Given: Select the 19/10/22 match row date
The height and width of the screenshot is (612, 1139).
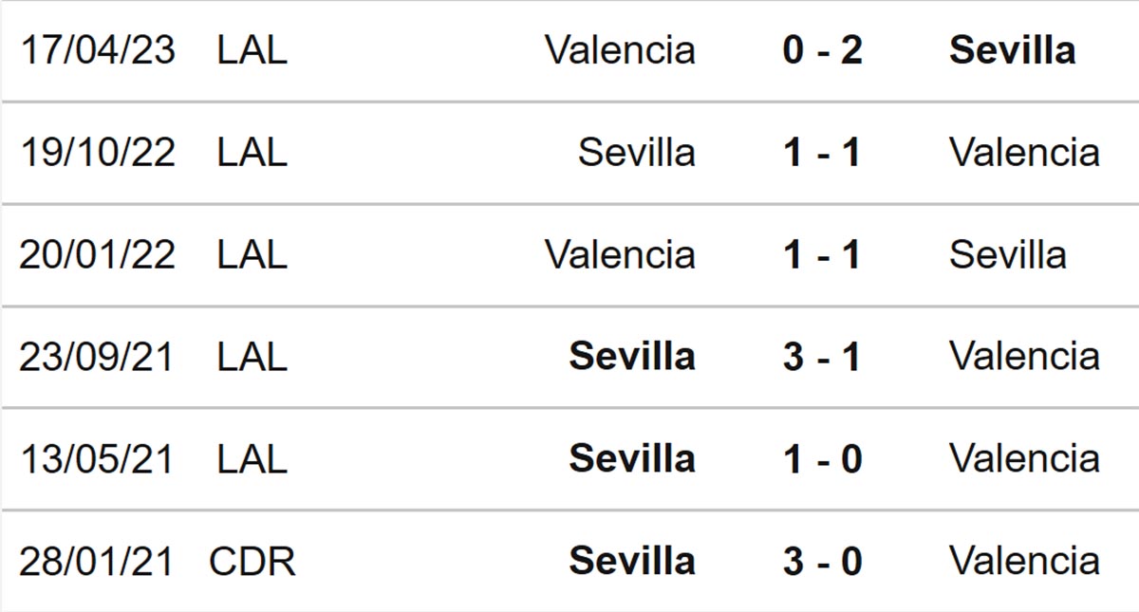Looking at the screenshot, I should [97, 153].
